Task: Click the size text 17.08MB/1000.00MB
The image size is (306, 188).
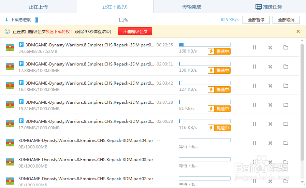Action: tap(39, 128)
